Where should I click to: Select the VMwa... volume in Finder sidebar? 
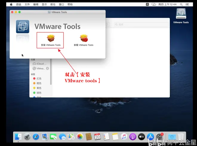[x=39, y=68]
